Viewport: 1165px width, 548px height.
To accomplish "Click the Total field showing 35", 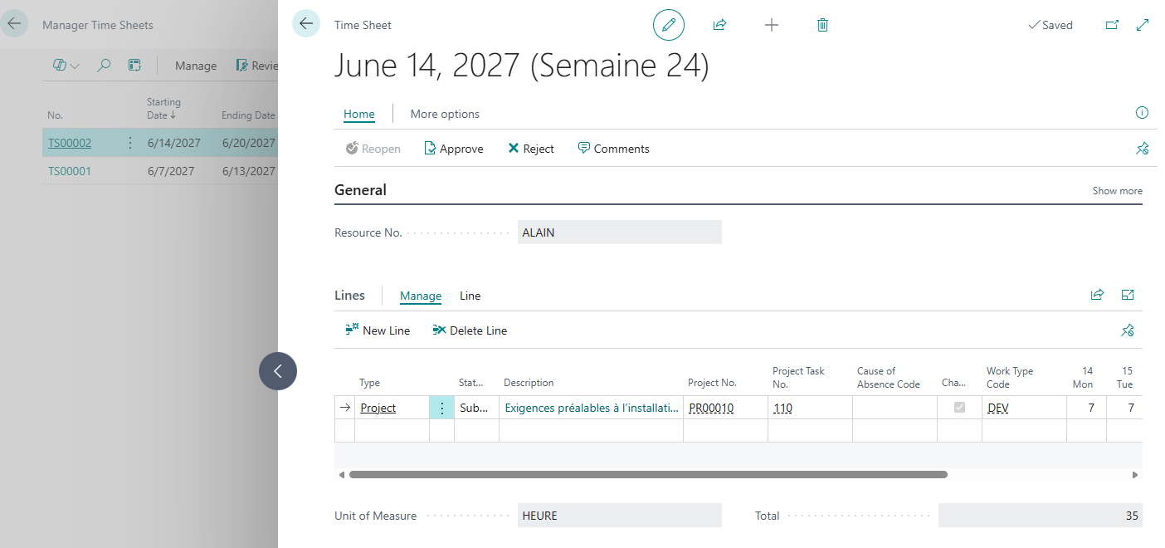I will (1041, 516).
